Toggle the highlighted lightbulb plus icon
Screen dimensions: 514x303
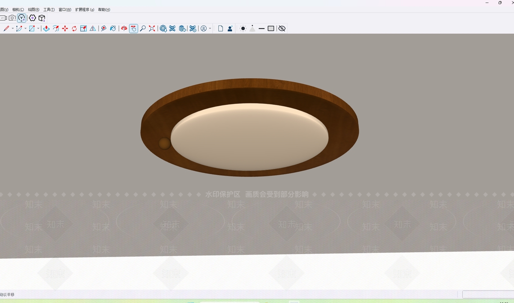(x=22, y=18)
